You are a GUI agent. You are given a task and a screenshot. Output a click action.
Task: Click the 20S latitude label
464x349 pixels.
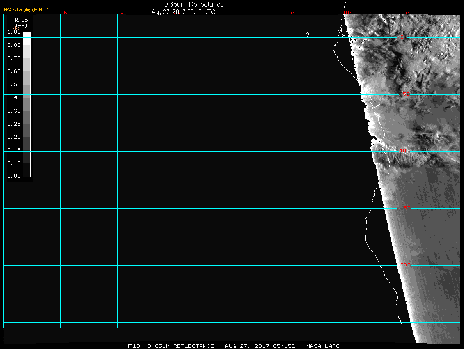[405, 265]
